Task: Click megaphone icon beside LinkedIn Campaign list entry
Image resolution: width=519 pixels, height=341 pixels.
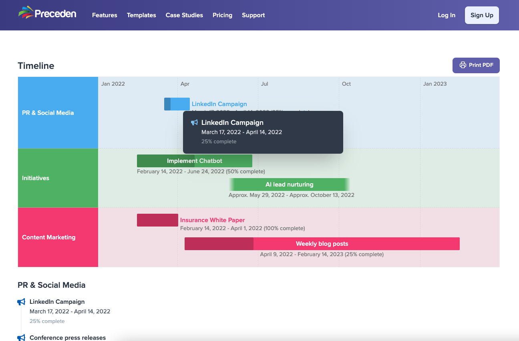Action: coord(21,302)
